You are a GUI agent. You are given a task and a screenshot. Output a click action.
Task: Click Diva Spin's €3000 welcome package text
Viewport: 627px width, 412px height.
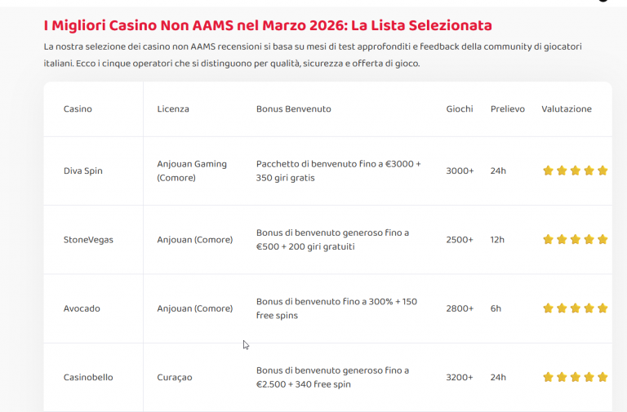338,171
